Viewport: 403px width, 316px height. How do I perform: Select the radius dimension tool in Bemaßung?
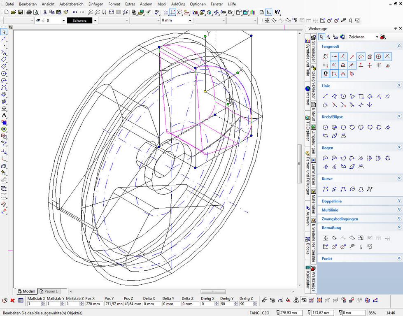pyautogui.click(x=334, y=247)
